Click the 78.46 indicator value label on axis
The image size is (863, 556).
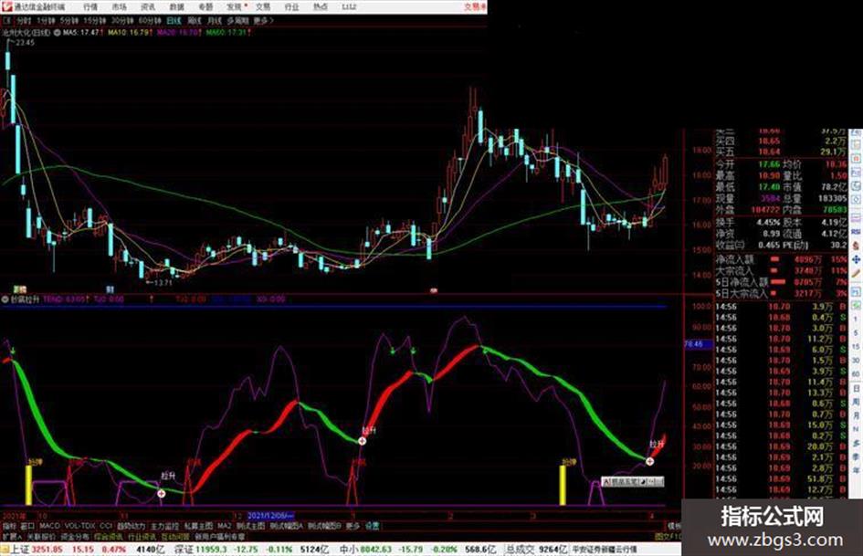697,344
